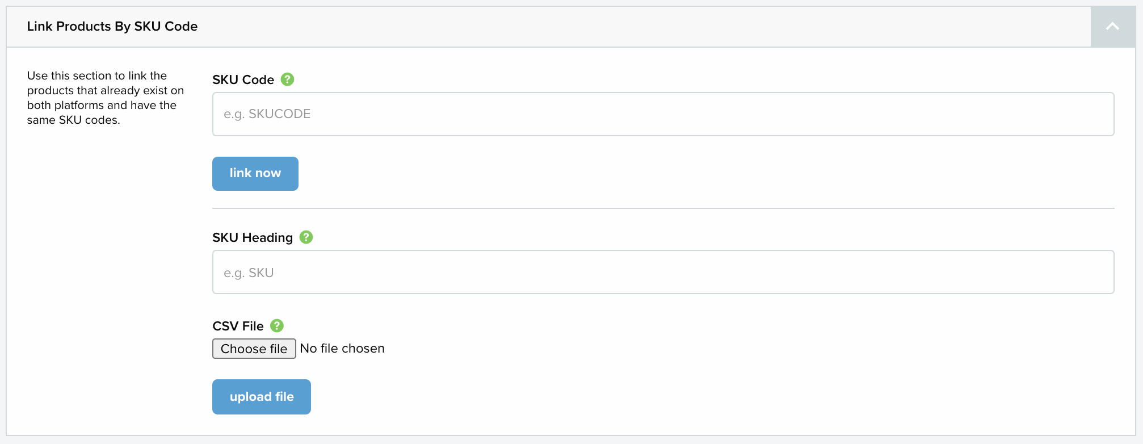Open the CSV File help question icon

(x=277, y=326)
